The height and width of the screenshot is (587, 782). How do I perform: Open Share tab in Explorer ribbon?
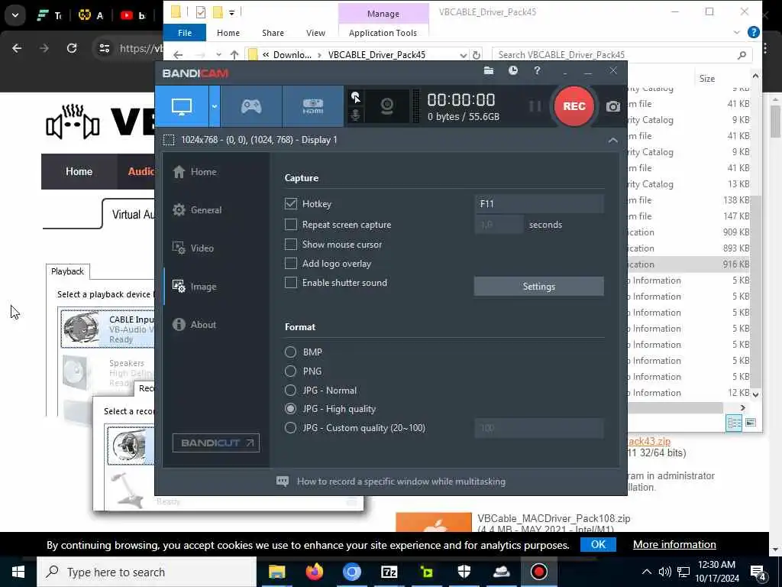tap(273, 33)
